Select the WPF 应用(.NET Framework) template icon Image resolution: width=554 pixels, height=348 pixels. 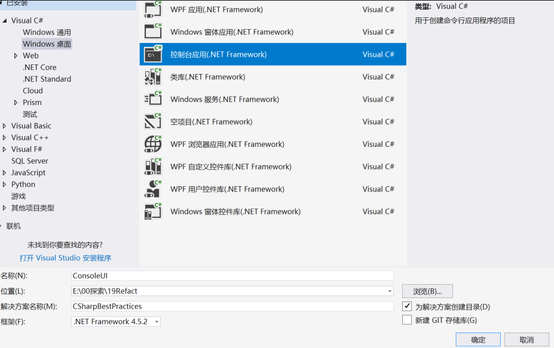click(x=152, y=9)
